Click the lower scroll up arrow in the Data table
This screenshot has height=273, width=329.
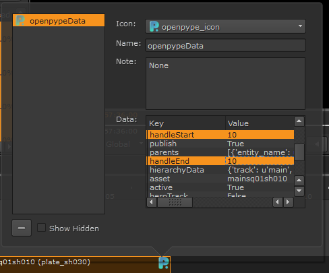click(299, 180)
